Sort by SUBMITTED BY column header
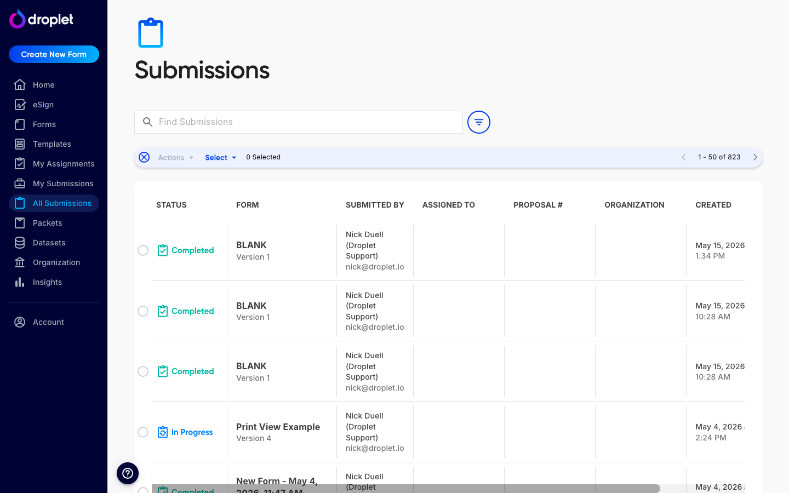Image resolution: width=789 pixels, height=493 pixels. (x=375, y=205)
